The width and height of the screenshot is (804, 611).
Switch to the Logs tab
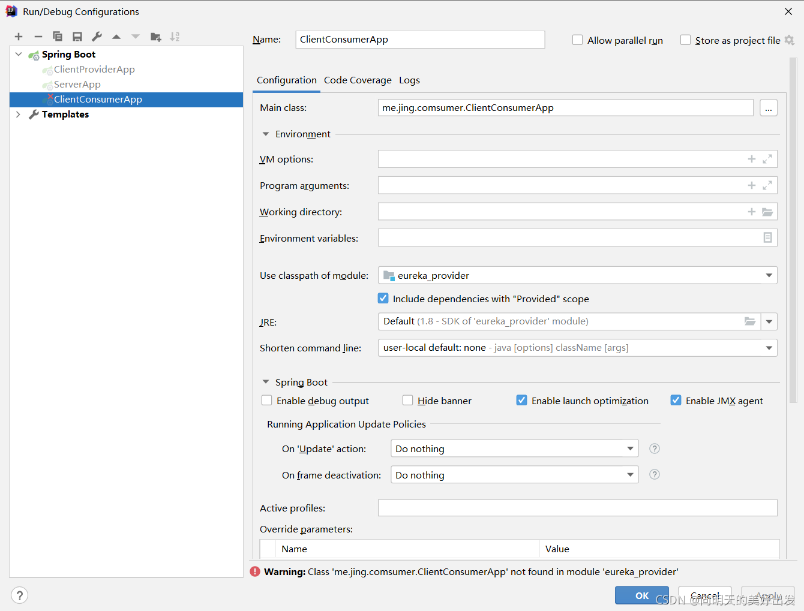409,80
